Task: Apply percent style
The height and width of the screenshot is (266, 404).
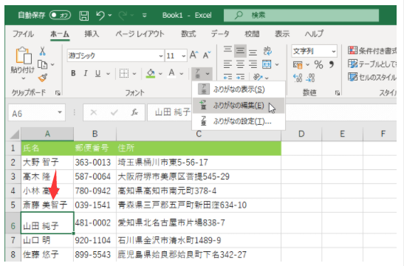Action: click(318, 64)
